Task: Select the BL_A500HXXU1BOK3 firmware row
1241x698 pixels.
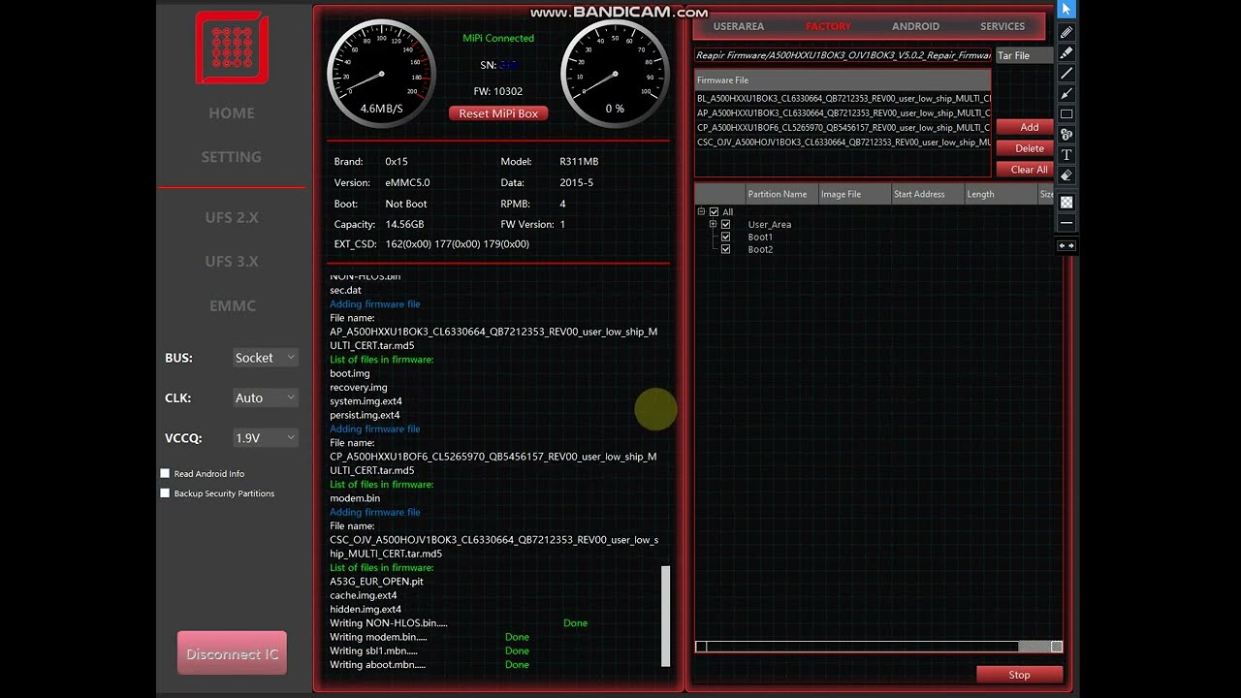Action: (x=843, y=98)
